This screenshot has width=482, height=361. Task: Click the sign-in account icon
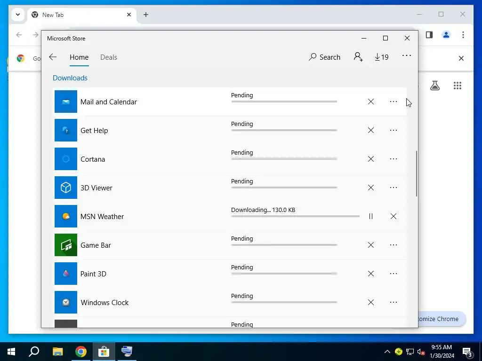click(x=358, y=57)
